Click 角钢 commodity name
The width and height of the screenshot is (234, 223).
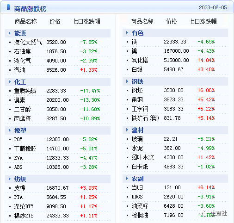(137, 99)
